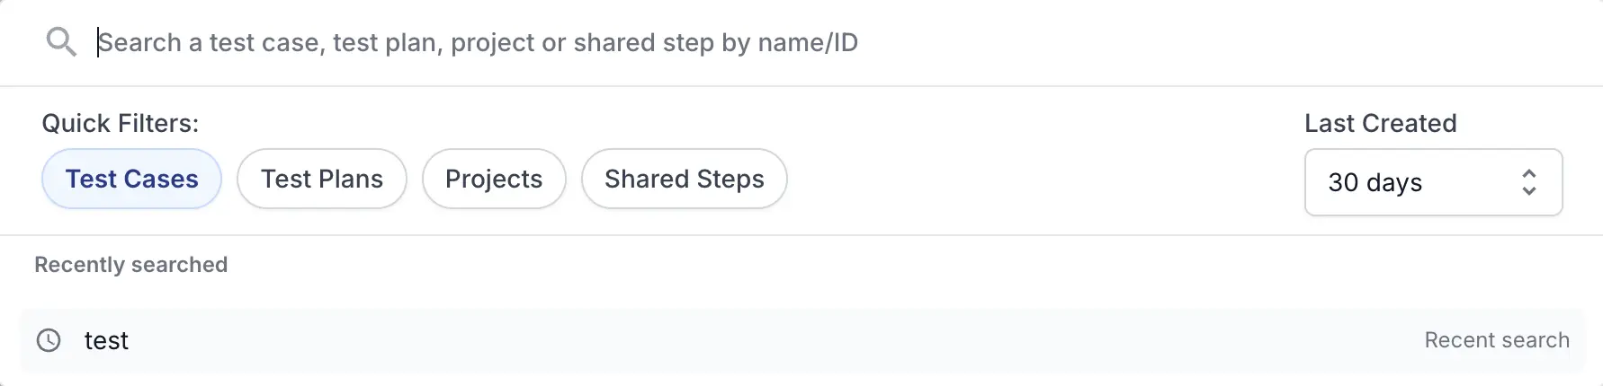The image size is (1603, 386).
Task: Click the magnifying glass search icon
Action: click(61, 41)
